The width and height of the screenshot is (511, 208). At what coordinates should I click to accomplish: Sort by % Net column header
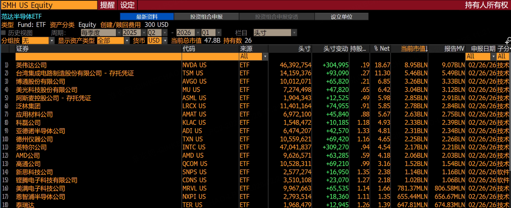382,49
